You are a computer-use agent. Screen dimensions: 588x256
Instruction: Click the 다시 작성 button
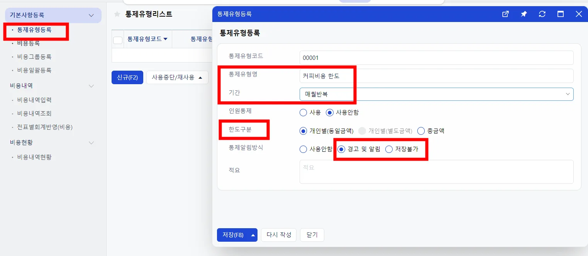click(x=279, y=235)
